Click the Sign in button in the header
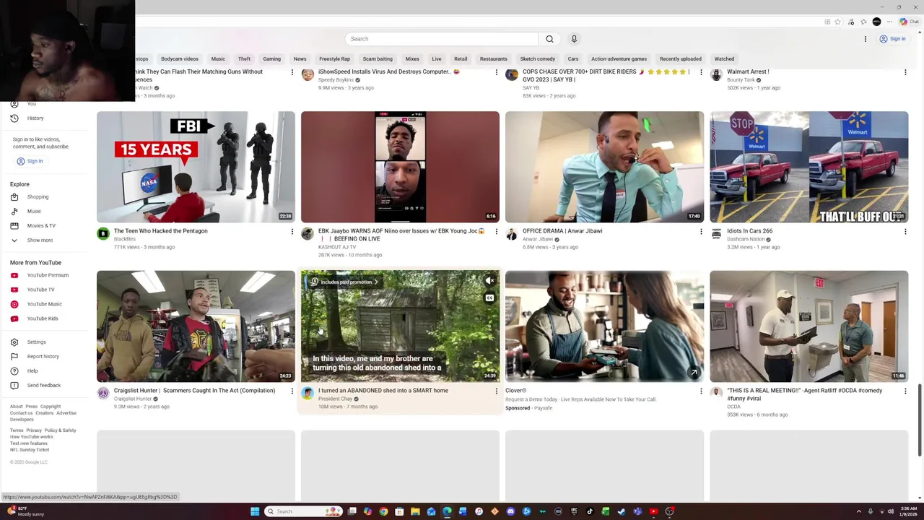Screen dimensions: 924x520 coord(892,39)
